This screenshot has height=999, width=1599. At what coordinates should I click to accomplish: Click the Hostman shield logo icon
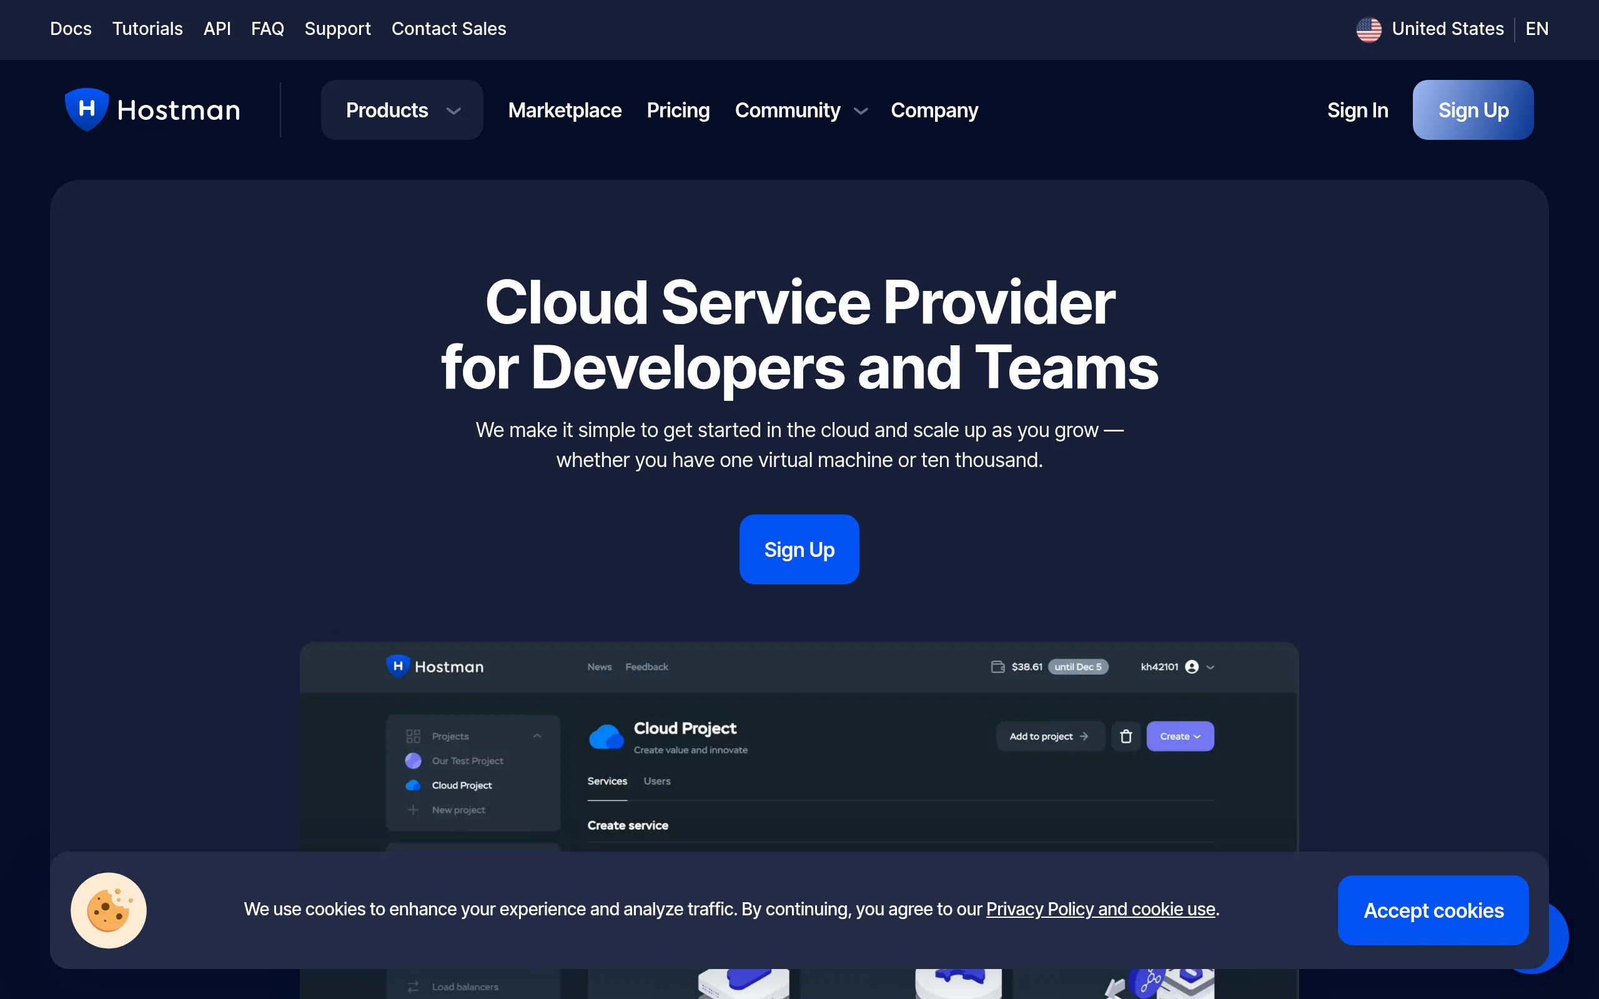click(87, 109)
